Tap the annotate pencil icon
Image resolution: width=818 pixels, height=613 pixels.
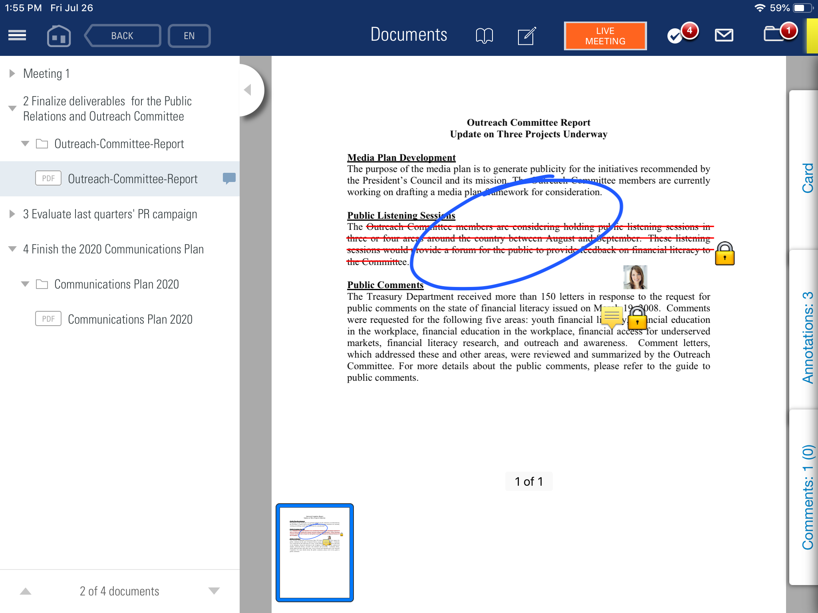click(x=526, y=36)
